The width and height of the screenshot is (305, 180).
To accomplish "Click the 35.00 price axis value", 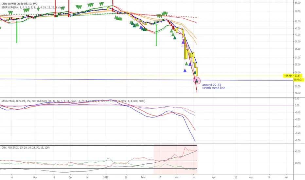I will click(297, 49).
